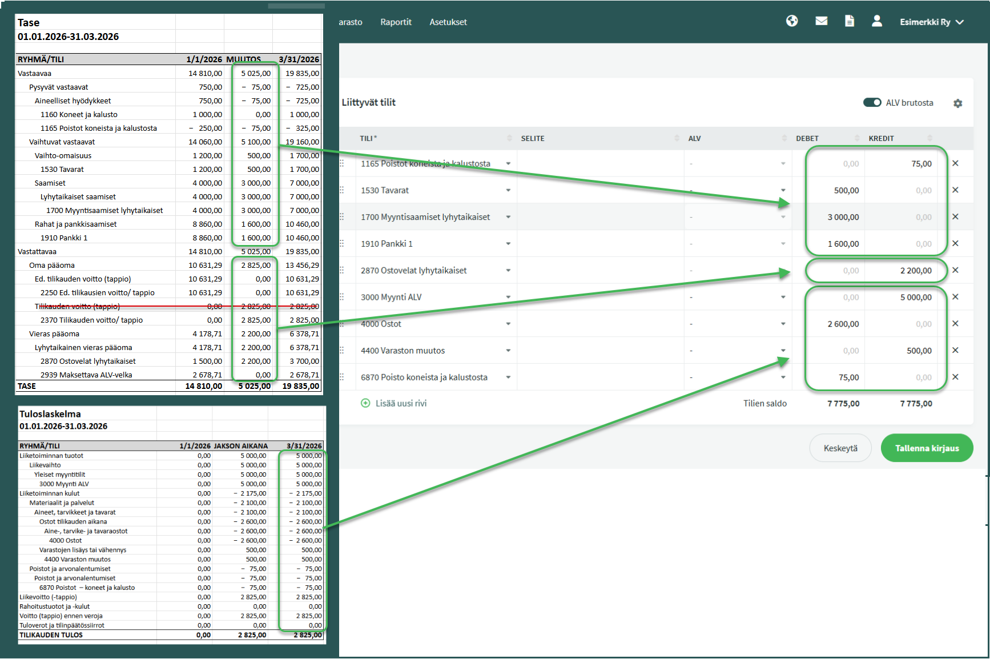
Task: Remove the 6870 Poisto koneista row
Action: click(955, 377)
